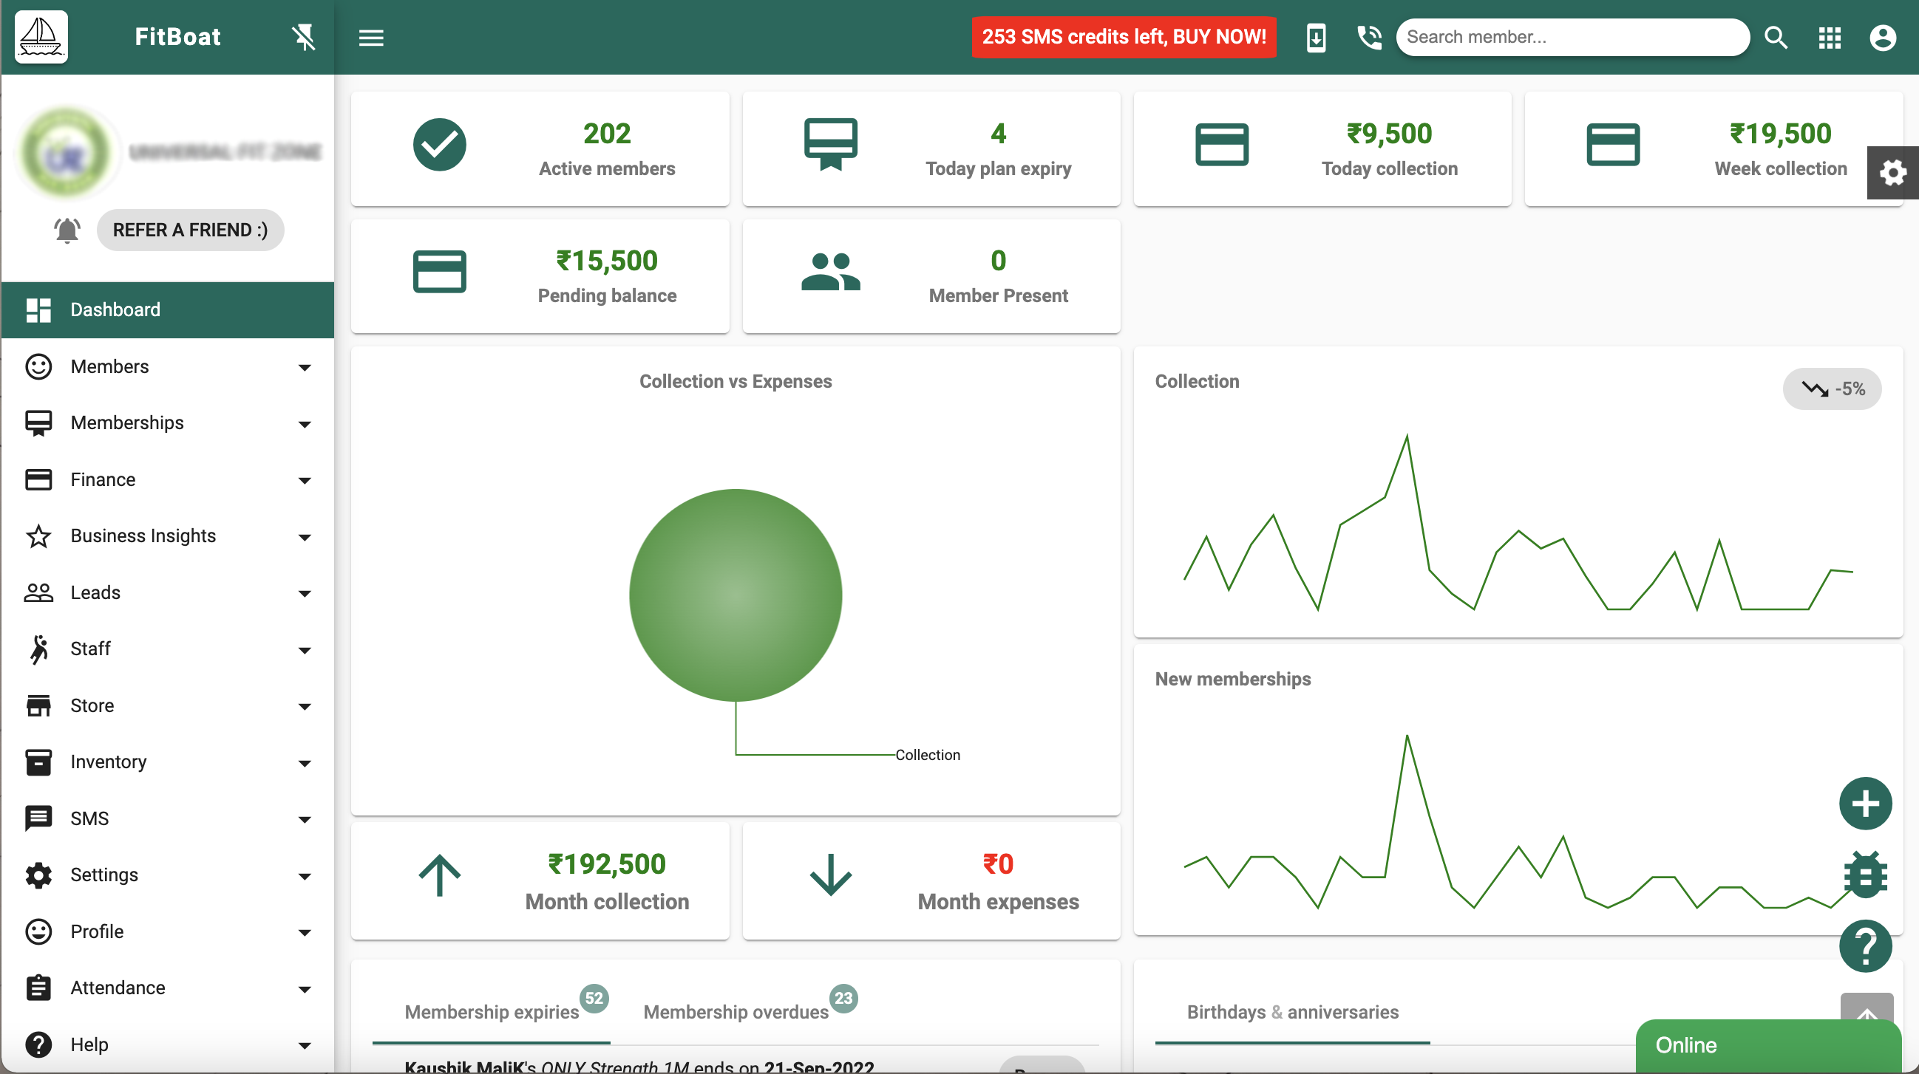
Task: Click the REFER A FRIEND button
Action: [x=191, y=230]
